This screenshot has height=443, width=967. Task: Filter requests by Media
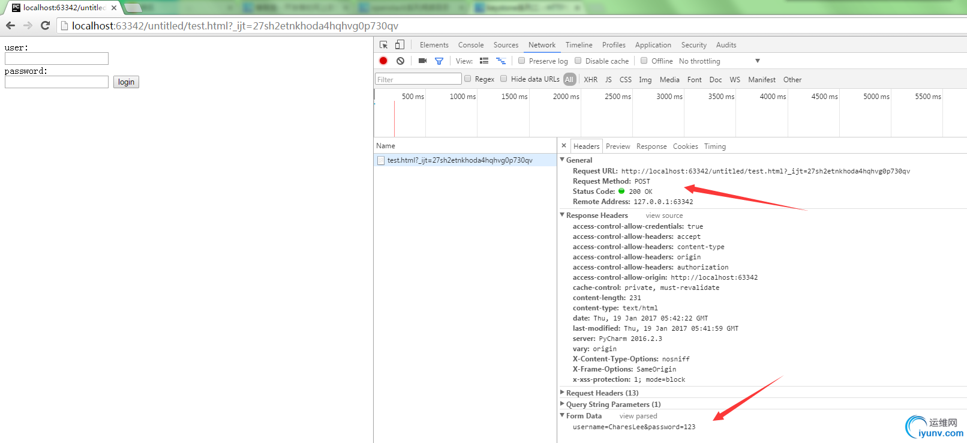tap(669, 79)
